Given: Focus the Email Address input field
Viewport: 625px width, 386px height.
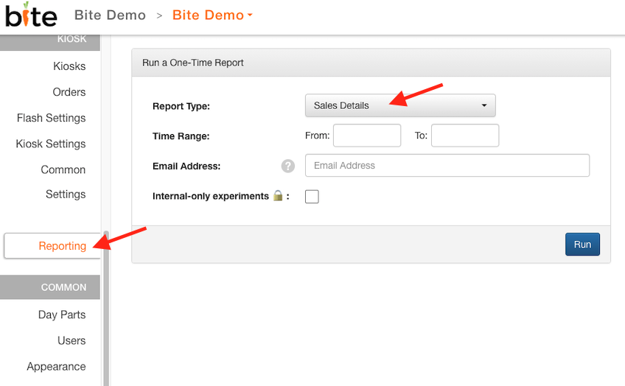Looking at the screenshot, I should [447, 166].
